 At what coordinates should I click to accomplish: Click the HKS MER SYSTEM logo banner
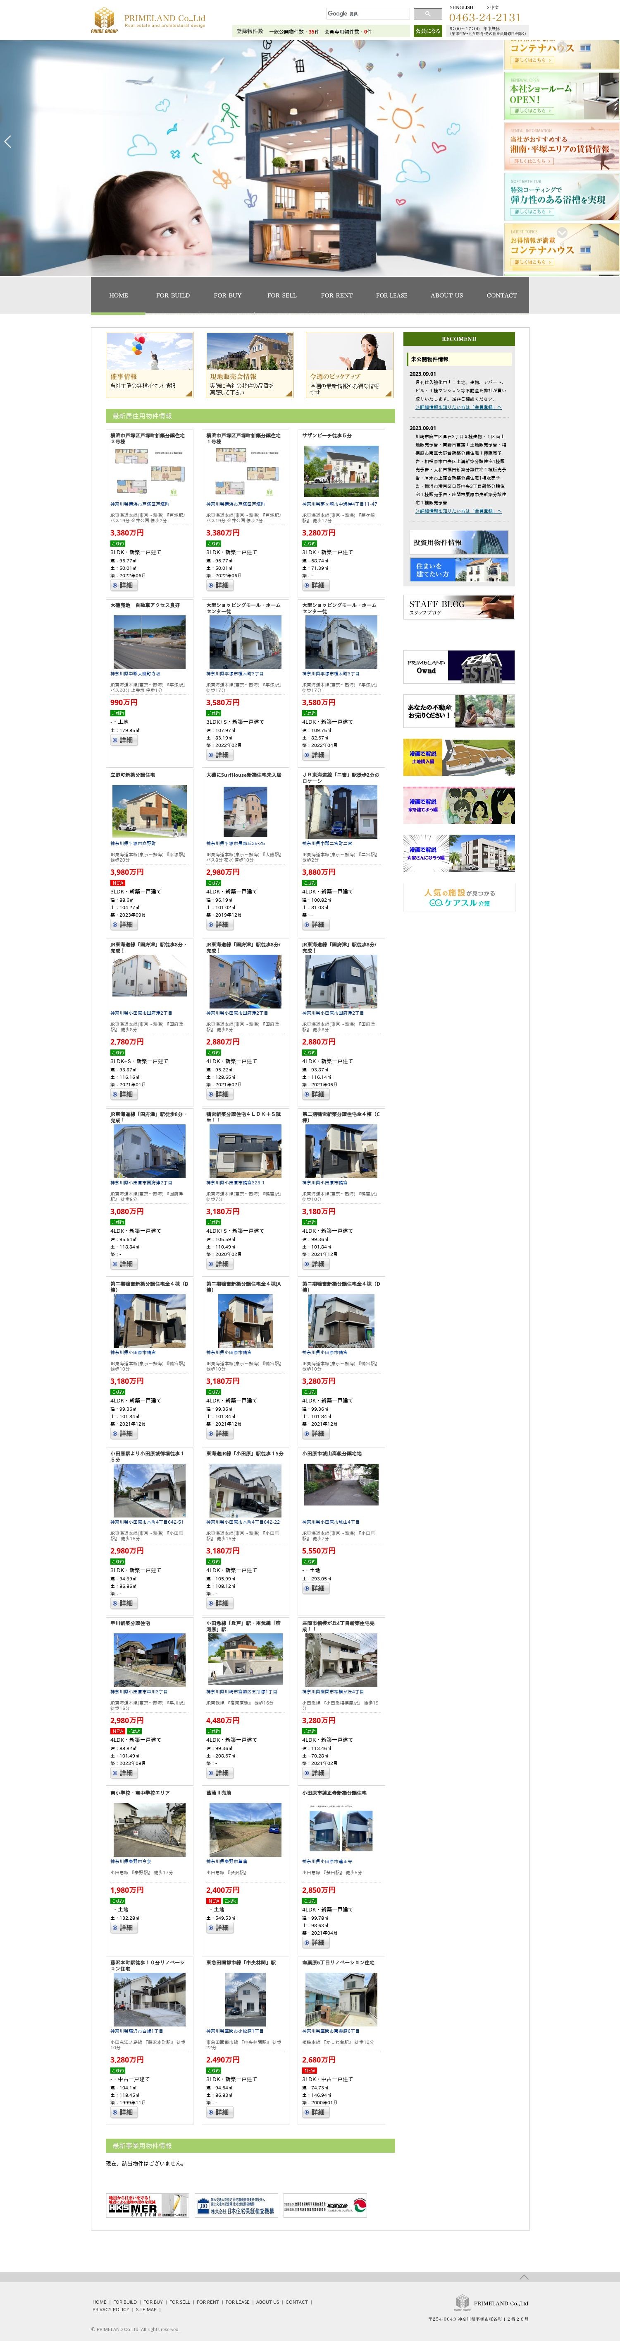coord(147,2206)
